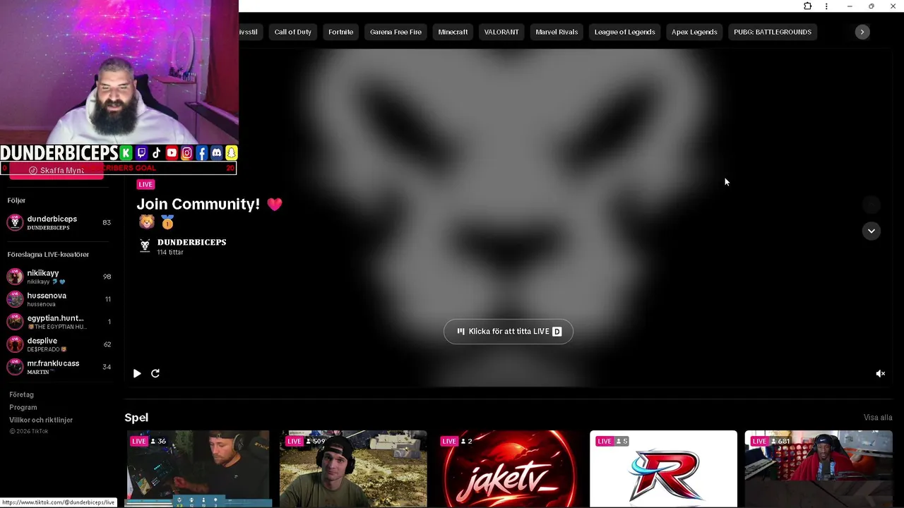The height and width of the screenshot is (508, 904).
Task: Click the pink LIVE badge above title
Action: (x=145, y=184)
